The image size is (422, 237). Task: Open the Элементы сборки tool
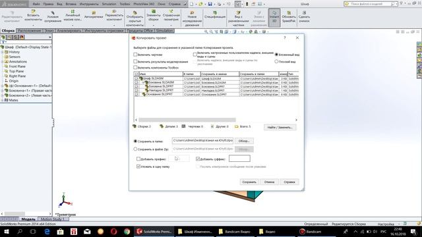(154, 12)
